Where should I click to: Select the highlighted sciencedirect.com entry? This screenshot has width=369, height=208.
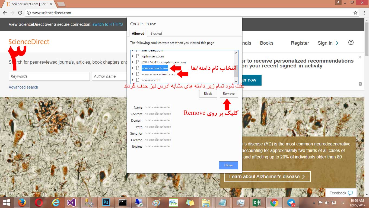point(155,68)
